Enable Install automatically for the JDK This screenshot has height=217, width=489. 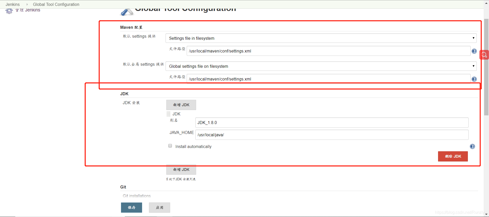(x=170, y=146)
